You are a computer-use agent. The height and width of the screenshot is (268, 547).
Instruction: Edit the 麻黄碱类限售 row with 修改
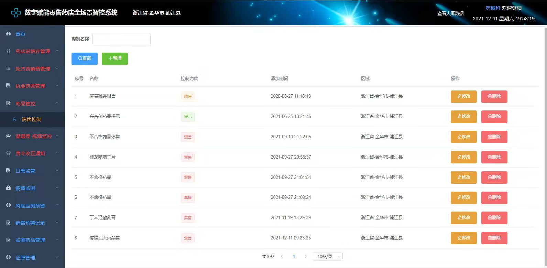pos(463,96)
